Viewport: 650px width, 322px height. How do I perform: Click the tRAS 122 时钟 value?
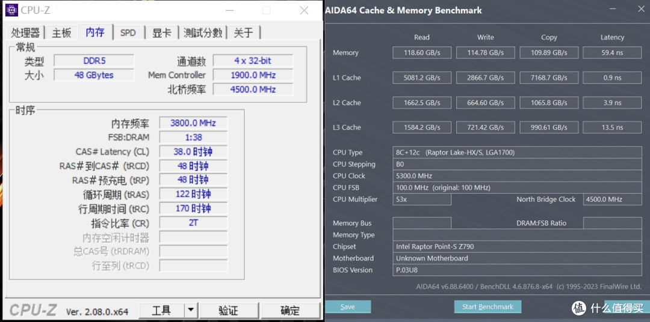[x=193, y=194]
